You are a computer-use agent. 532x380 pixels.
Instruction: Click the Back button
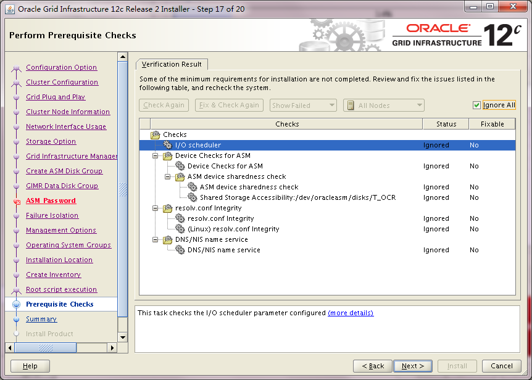coord(373,366)
